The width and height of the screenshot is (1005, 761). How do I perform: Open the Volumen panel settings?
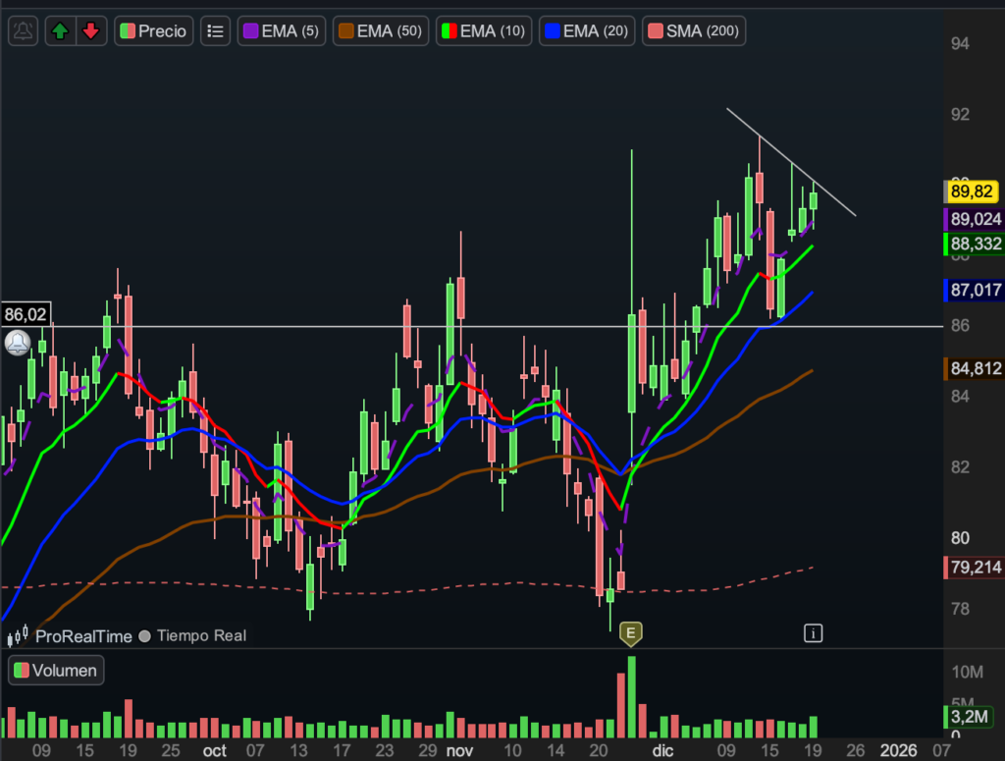tap(57, 671)
